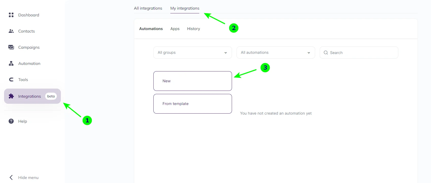This screenshot has width=431, height=183.
Task: Click the New automation button
Action: click(192, 81)
